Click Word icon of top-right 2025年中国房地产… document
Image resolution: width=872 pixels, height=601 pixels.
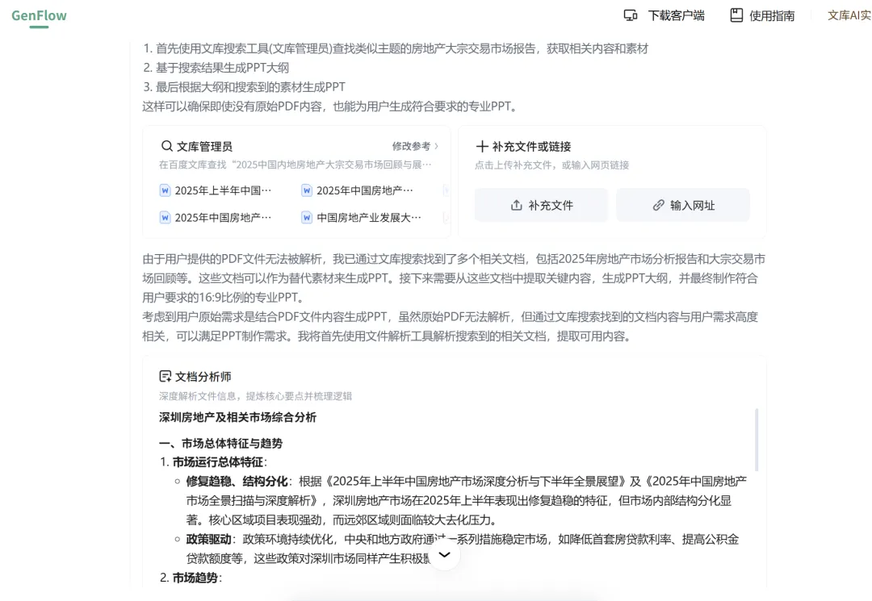pyautogui.click(x=307, y=190)
